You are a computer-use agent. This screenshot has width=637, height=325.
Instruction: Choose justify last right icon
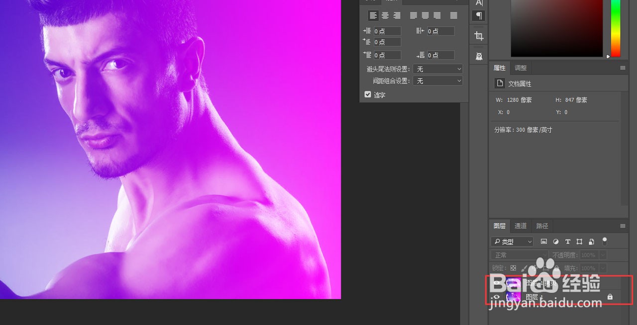[x=437, y=15]
